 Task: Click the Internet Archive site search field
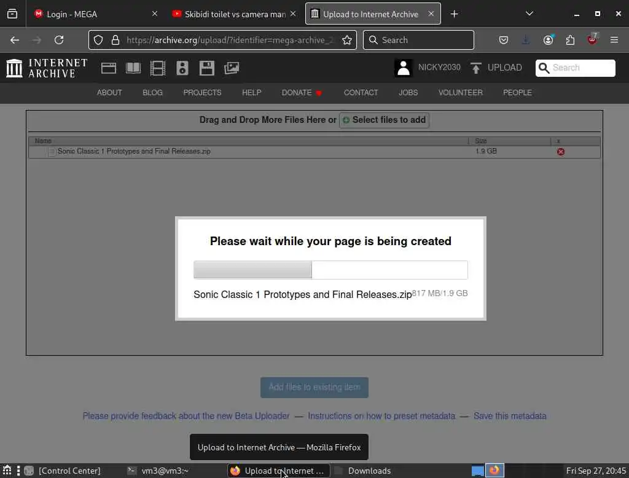tap(575, 68)
